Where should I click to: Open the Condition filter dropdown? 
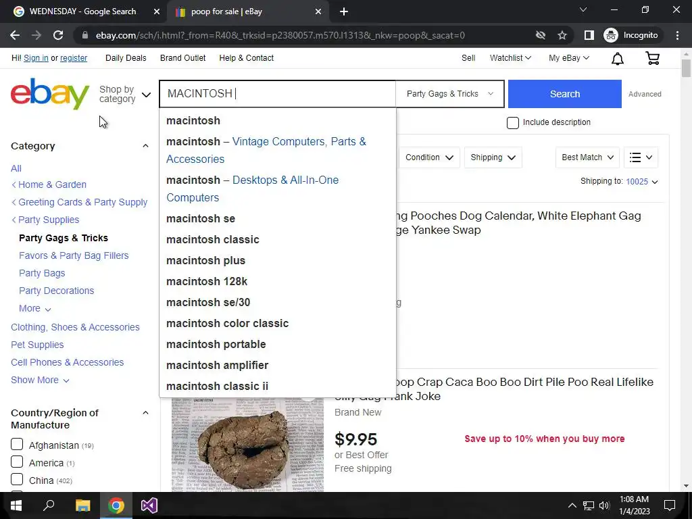(429, 157)
